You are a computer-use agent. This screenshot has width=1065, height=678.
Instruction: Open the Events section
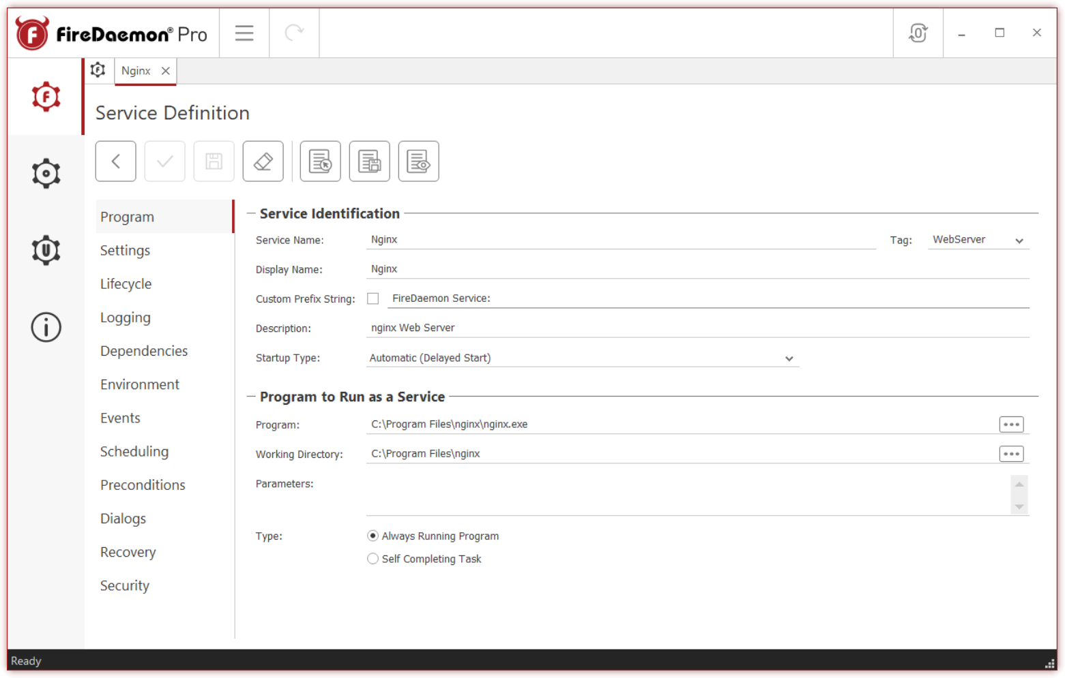164,418
